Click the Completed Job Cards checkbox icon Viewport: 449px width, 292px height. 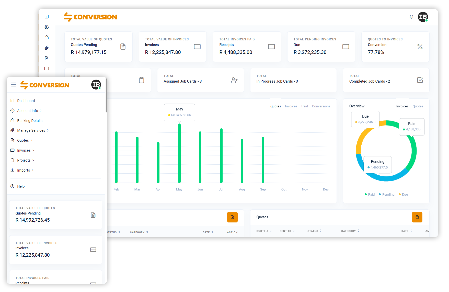point(420,80)
